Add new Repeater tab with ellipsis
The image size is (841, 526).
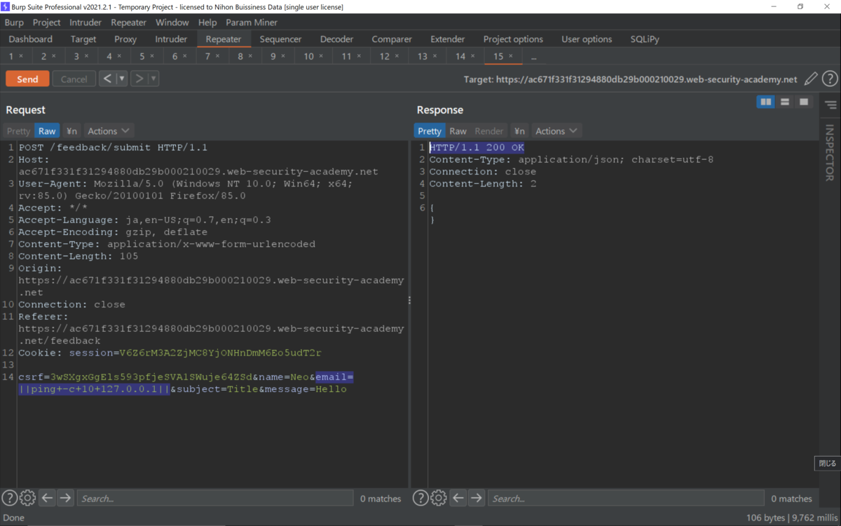tap(534, 57)
